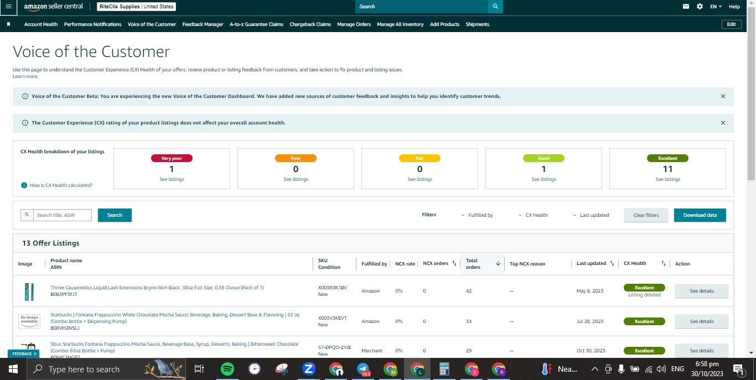Open the settings gear icon
Viewport: 756px width, 380px height.
point(700,7)
